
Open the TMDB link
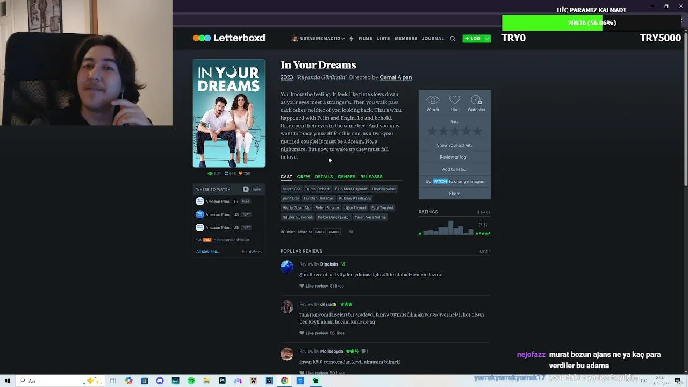[x=334, y=232]
